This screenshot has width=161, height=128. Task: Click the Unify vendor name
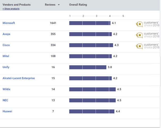click(x=6, y=67)
